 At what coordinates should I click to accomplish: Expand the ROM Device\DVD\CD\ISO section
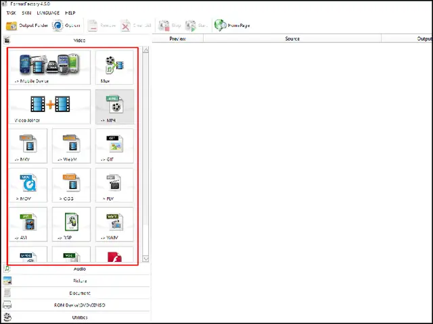pyautogui.click(x=76, y=305)
